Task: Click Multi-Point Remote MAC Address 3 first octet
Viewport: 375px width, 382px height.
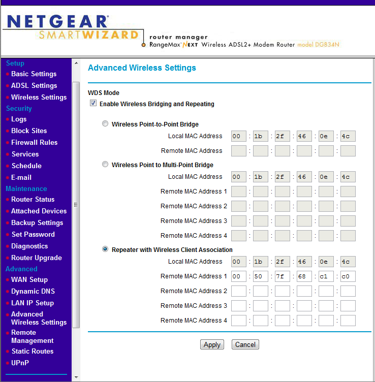Action: (238, 221)
